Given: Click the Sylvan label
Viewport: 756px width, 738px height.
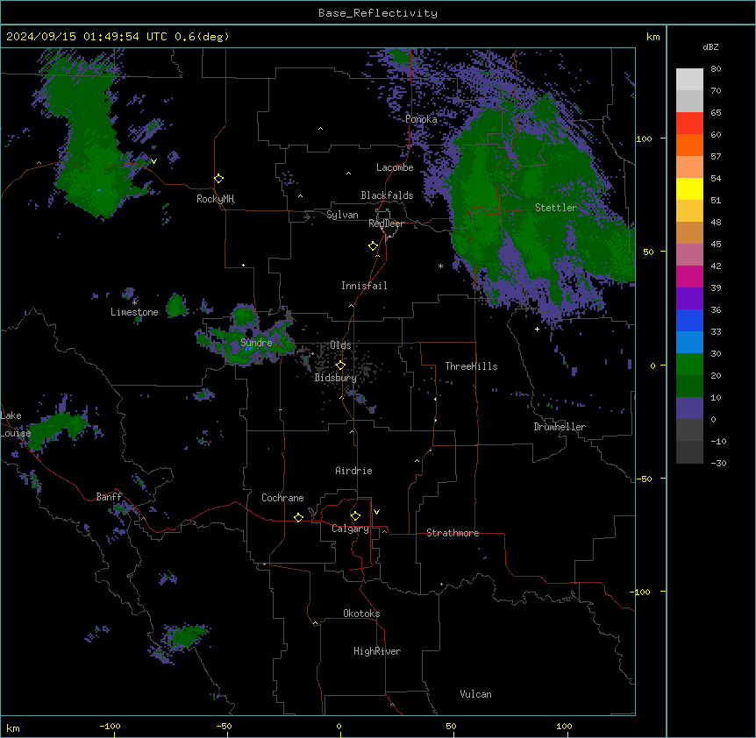Looking at the screenshot, I should [x=342, y=215].
